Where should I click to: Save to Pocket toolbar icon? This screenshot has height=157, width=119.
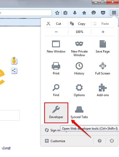pyautogui.click(x=103, y=13)
